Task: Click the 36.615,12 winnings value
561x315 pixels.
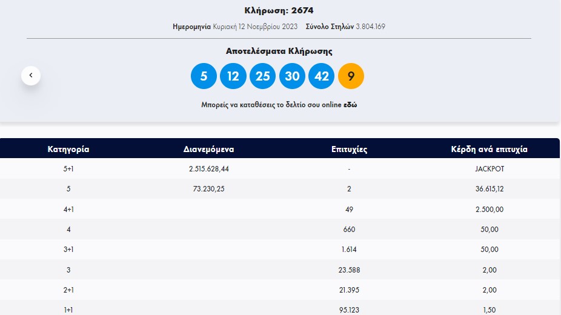Action: 489,189
